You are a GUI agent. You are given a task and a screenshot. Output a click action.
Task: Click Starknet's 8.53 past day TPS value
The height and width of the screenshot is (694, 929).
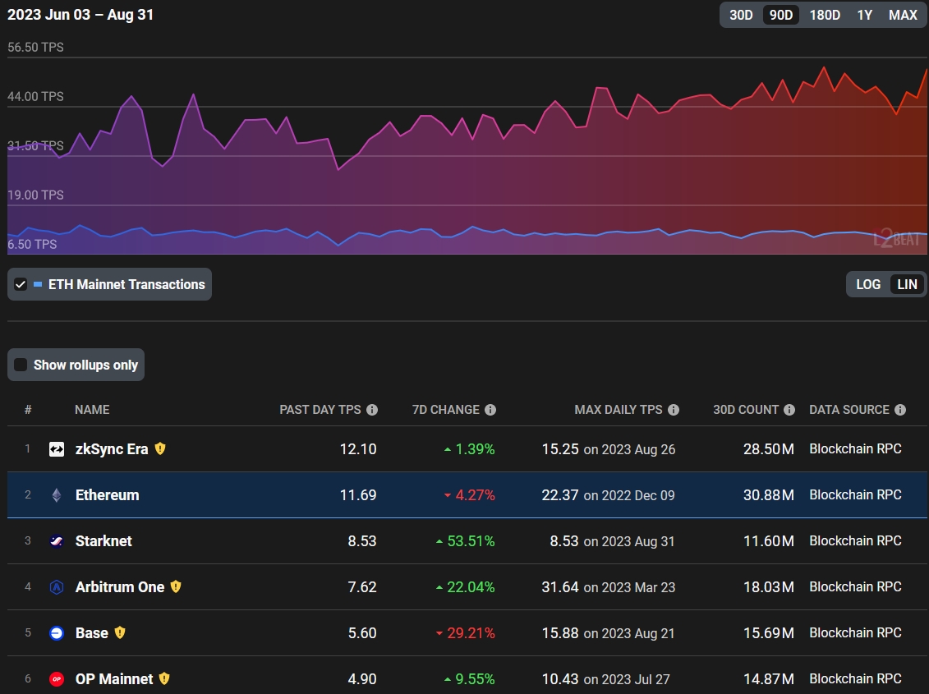tap(362, 541)
